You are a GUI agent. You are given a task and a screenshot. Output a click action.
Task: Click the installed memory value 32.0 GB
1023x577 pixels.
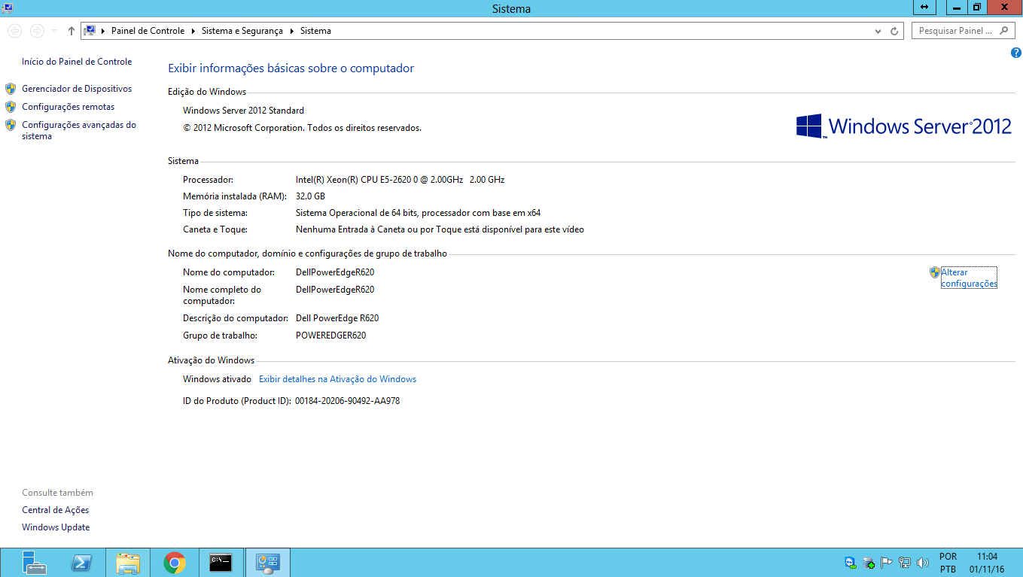(x=310, y=196)
